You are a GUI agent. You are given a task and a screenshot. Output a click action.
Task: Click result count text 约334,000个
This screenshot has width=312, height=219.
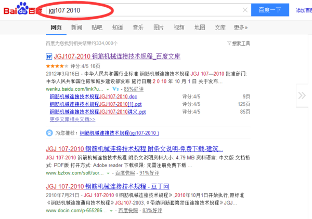pos(105,43)
